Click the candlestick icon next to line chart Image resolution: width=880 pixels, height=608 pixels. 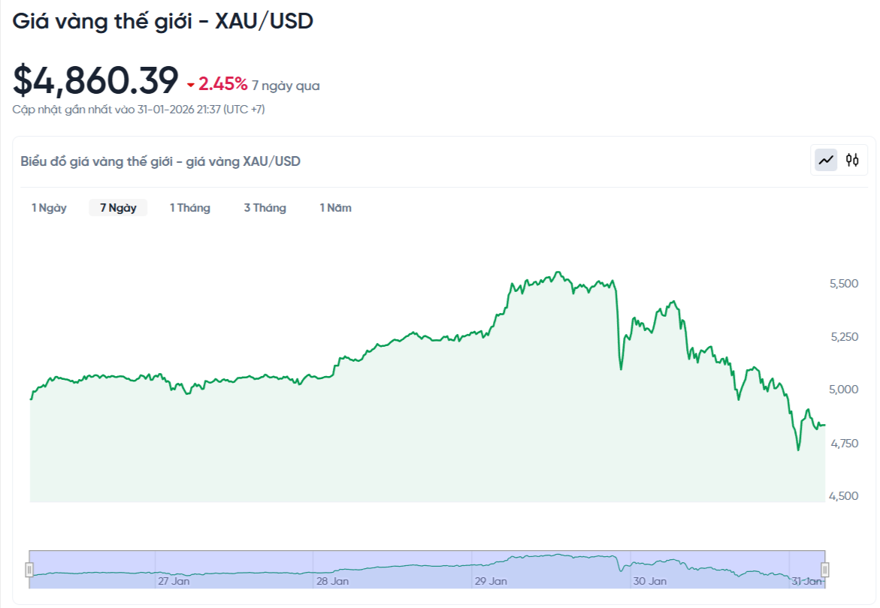pos(851,159)
